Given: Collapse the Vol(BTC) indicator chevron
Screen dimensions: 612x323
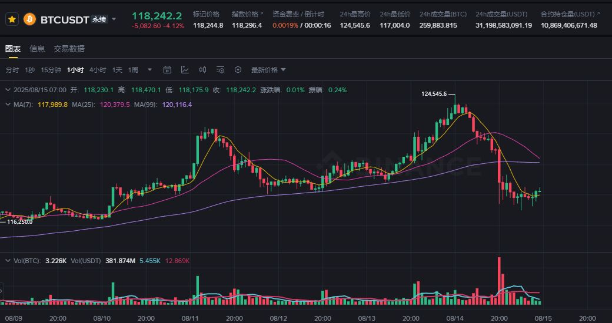Looking at the screenshot, I should (x=7, y=261).
